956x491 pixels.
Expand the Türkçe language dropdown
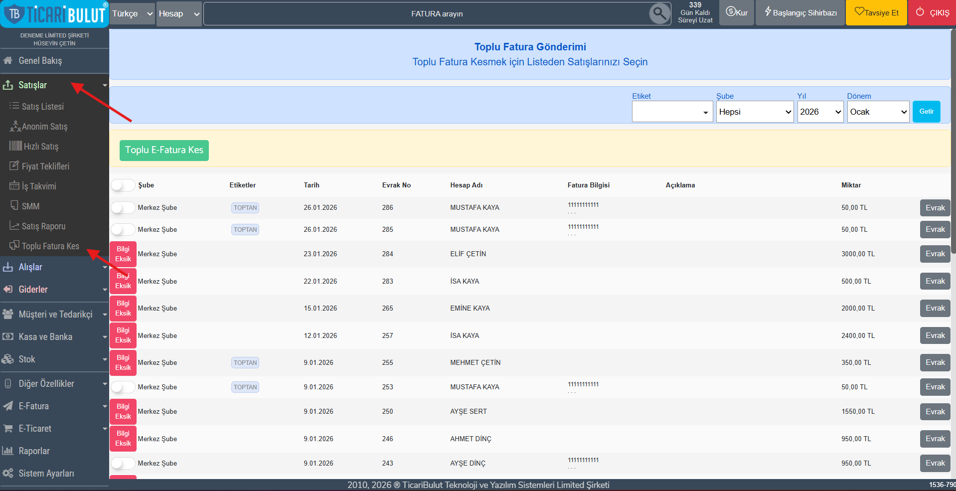pyautogui.click(x=133, y=14)
